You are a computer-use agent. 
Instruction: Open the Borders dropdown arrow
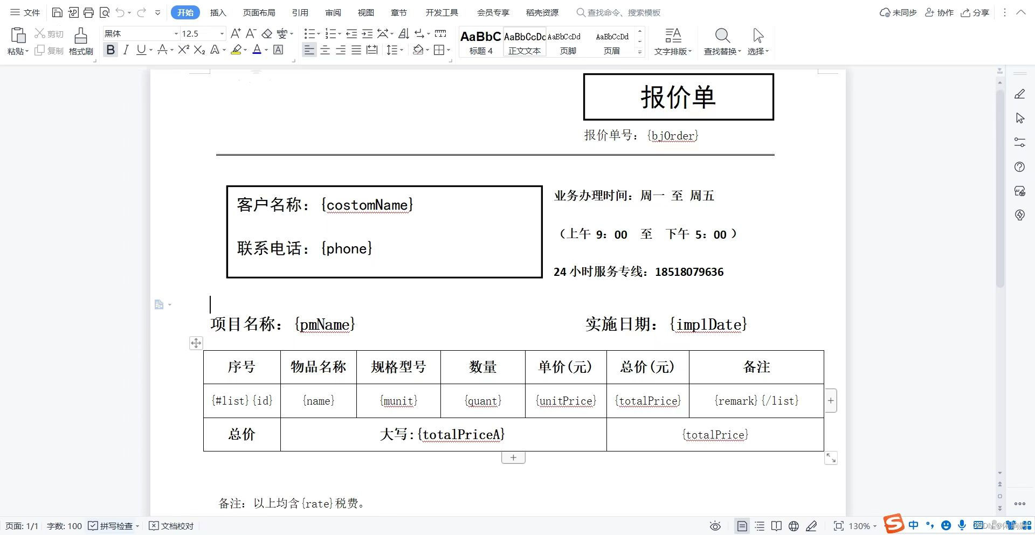tap(447, 50)
